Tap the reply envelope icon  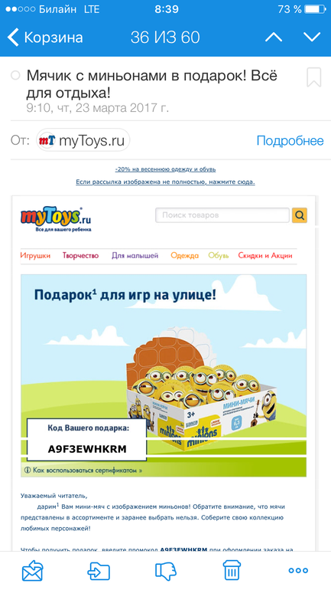32,570
